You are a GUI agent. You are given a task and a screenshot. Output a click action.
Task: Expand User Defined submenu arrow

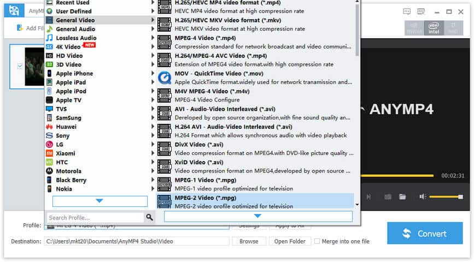point(153,11)
